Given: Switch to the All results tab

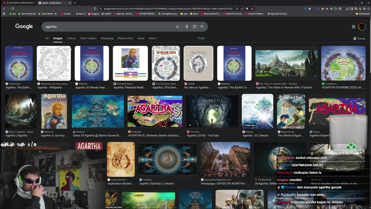Looking at the screenshot, I should coord(47,38).
